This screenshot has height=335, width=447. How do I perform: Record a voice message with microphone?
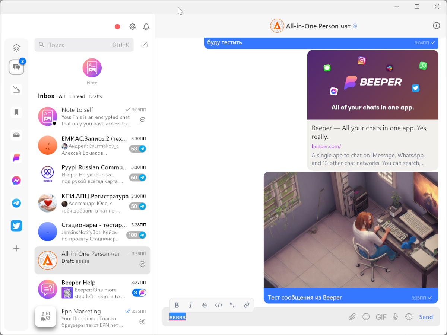[x=395, y=317]
